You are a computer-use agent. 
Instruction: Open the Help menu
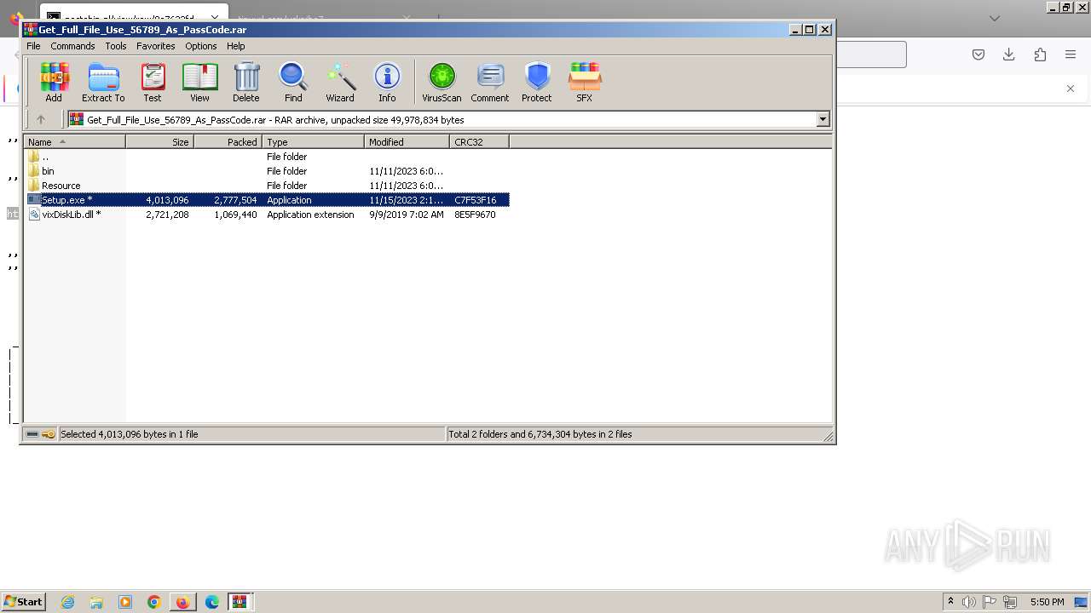pyautogui.click(x=236, y=46)
